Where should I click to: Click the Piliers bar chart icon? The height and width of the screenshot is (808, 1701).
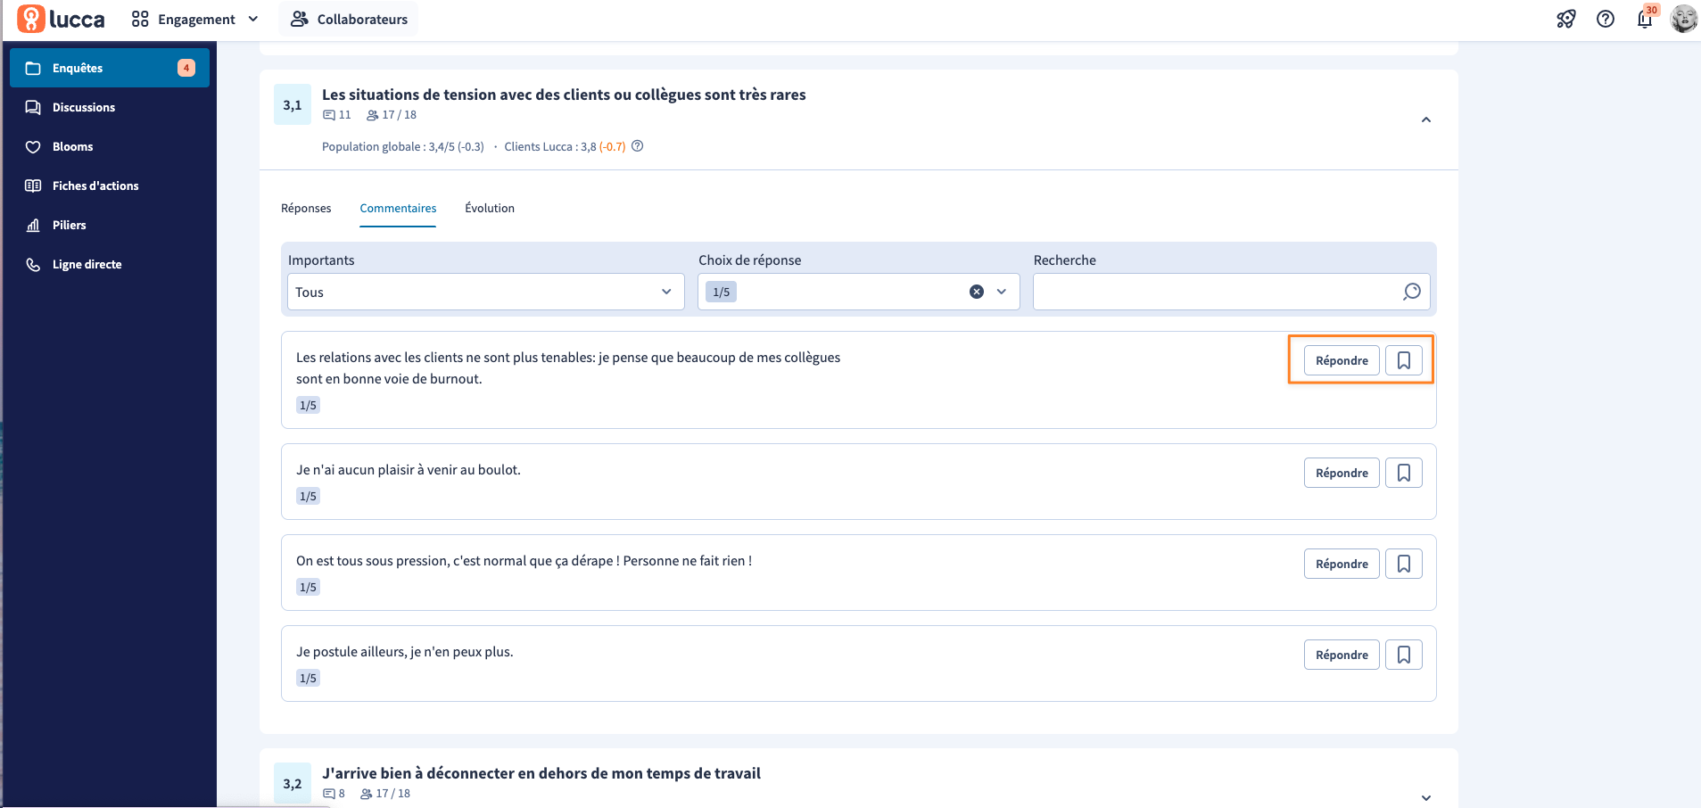tap(33, 225)
